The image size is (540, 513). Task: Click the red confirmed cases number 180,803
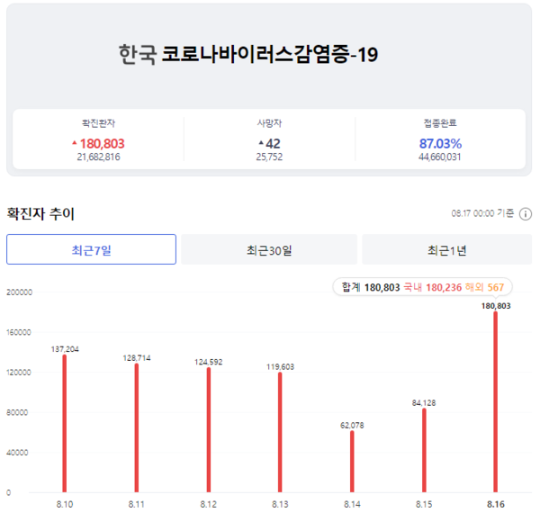tap(102, 144)
